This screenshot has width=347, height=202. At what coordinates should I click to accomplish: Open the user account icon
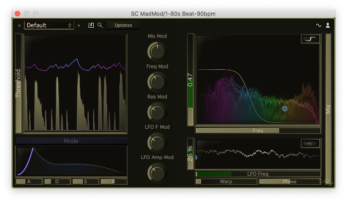[327, 25]
